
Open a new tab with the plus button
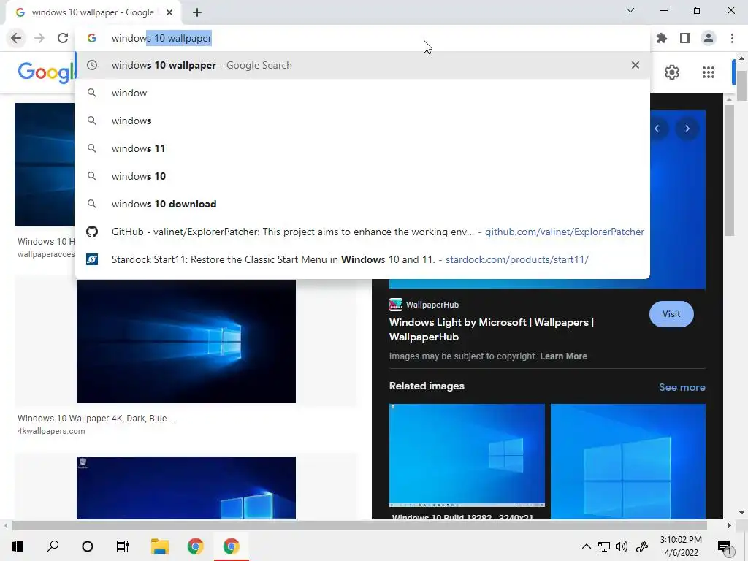pos(197,12)
